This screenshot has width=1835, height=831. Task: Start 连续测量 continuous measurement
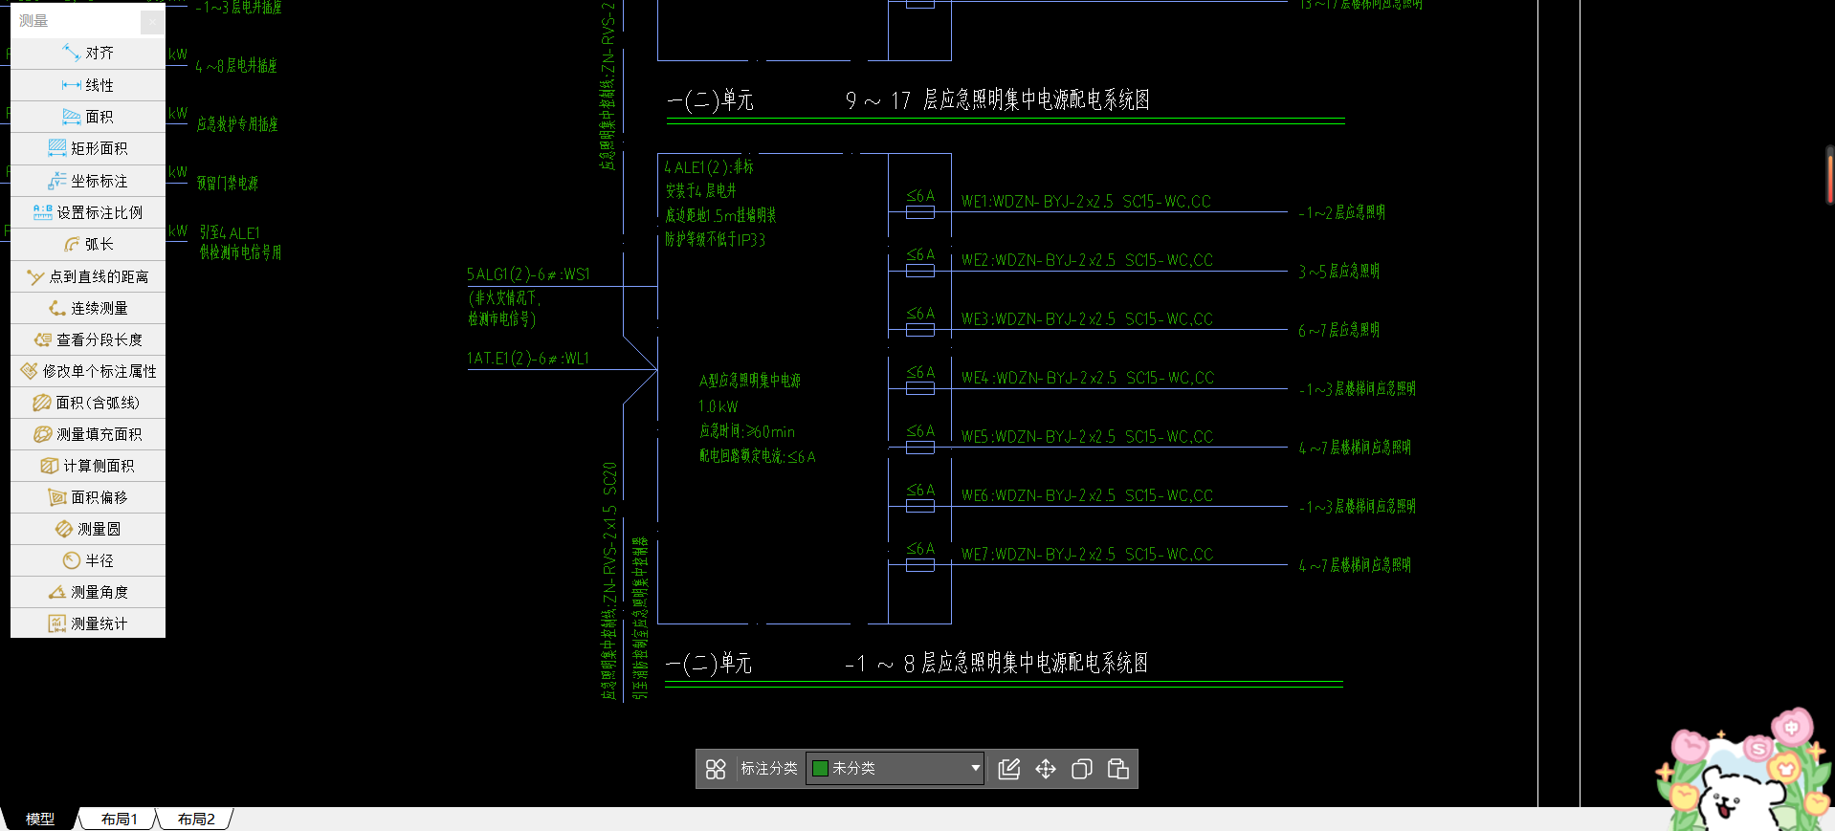coord(88,308)
